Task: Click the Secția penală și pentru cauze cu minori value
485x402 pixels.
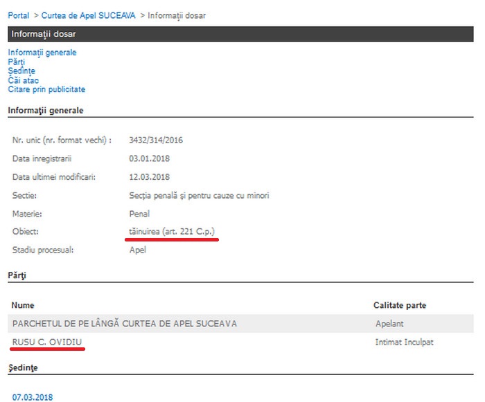Action: click(200, 196)
